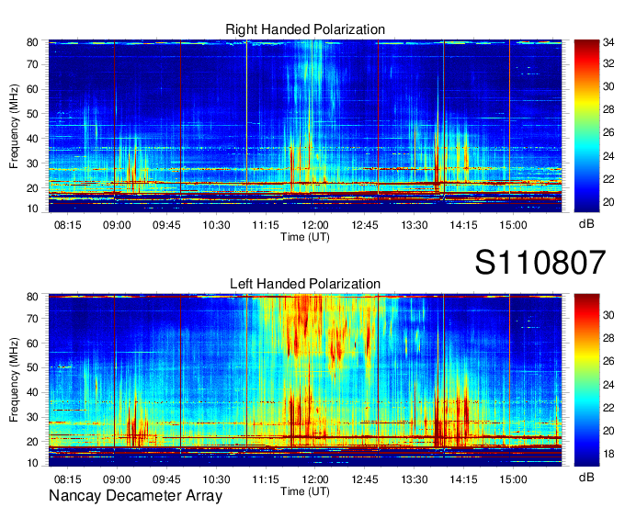Click the dB unit under the upper color bar
Viewport: 625px width, 507px height.
click(586, 224)
